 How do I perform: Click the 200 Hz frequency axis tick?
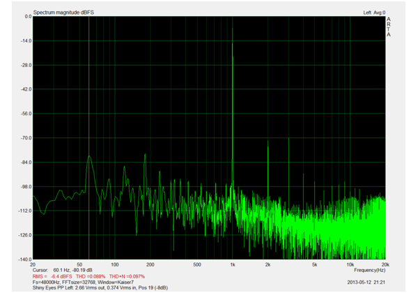(150, 264)
